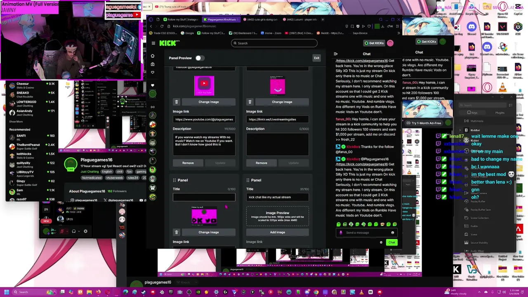Remove the YouTube panel
This screenshot has height=297, width=528.
tap(188, 163)
